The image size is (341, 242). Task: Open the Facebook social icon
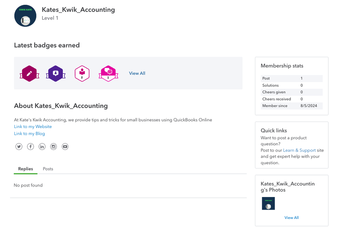30,146
